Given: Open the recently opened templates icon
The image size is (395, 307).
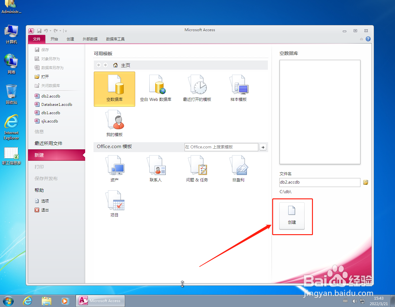Looking at the screenshot, I should (x=197, y=89).
